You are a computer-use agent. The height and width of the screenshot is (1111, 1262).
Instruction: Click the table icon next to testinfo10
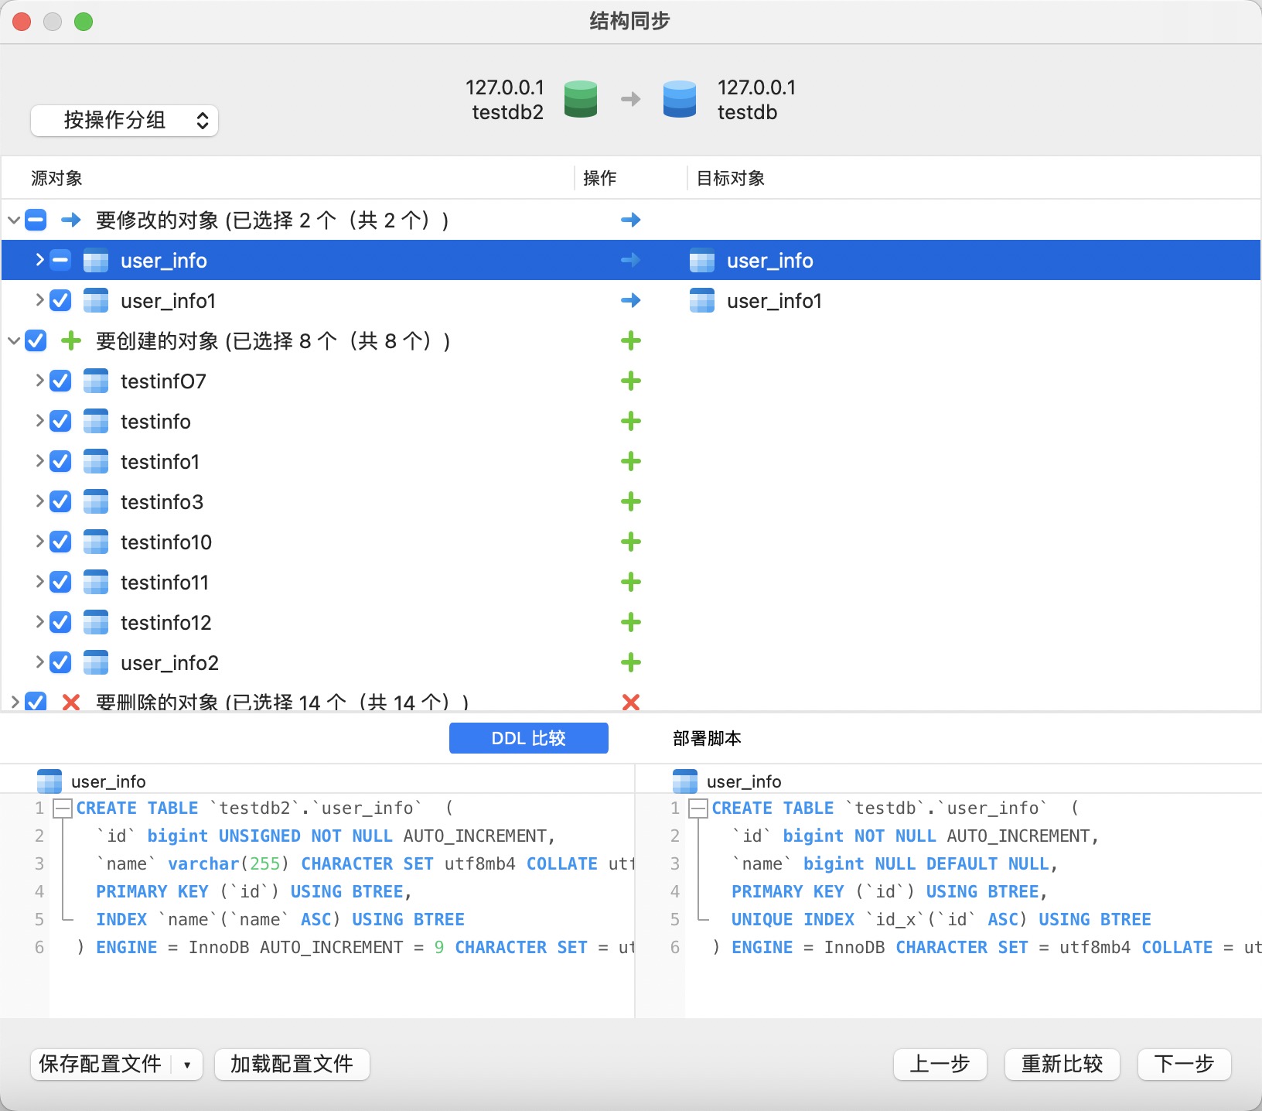click(96, 542)
